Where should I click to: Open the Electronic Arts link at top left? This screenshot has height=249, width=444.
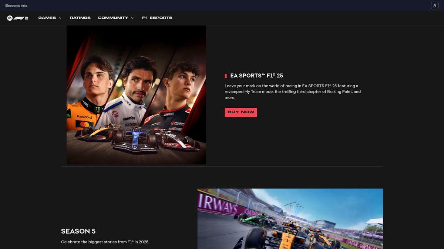click(x=16, y=5)
